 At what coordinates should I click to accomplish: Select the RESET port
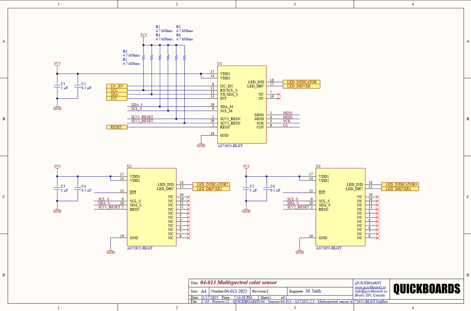click(117, 127)
